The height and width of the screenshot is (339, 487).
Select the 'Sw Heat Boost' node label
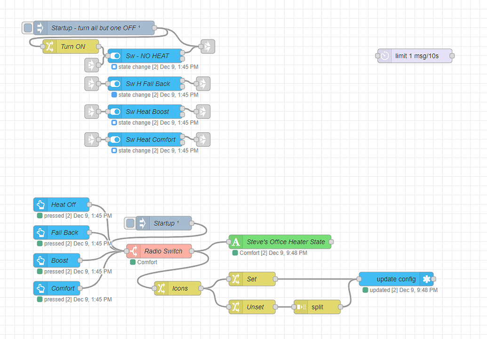click(x=147, y=112)
